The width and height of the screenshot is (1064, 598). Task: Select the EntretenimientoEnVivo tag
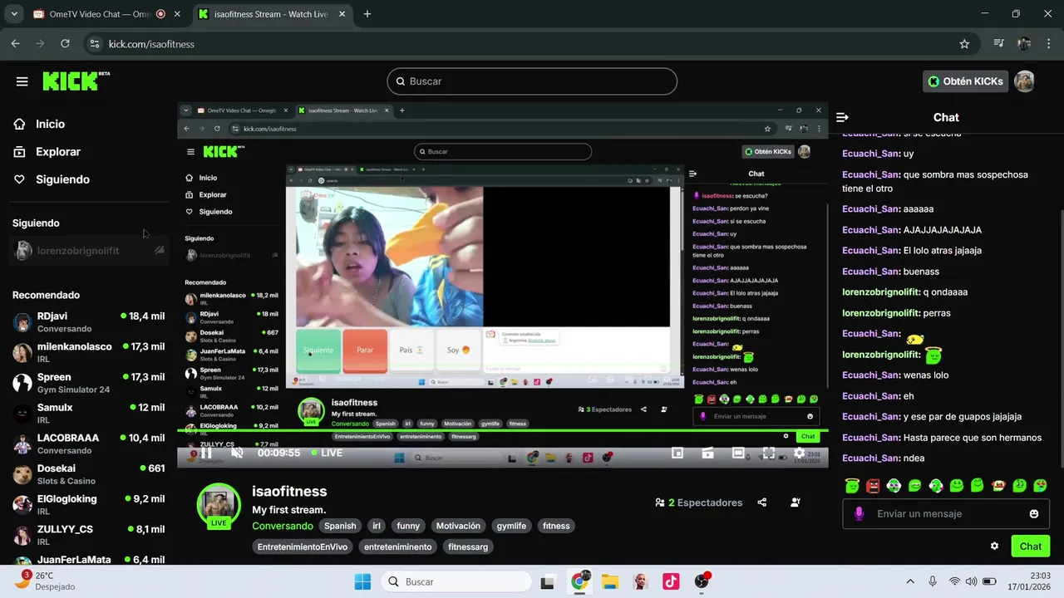tap(303, 547)
